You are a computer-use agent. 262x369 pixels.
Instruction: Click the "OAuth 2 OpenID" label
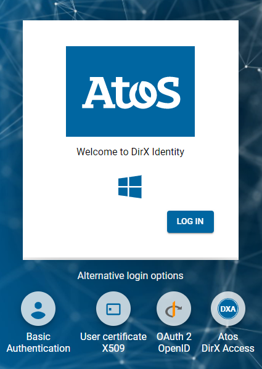point(174,343)
